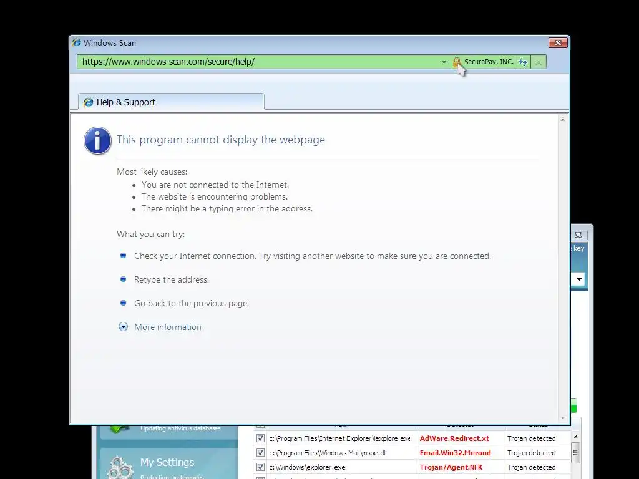This screenshot has height=479, width=639.
Task: Click AdWare.Redirect.xt threat name
Action: point(454,438)
